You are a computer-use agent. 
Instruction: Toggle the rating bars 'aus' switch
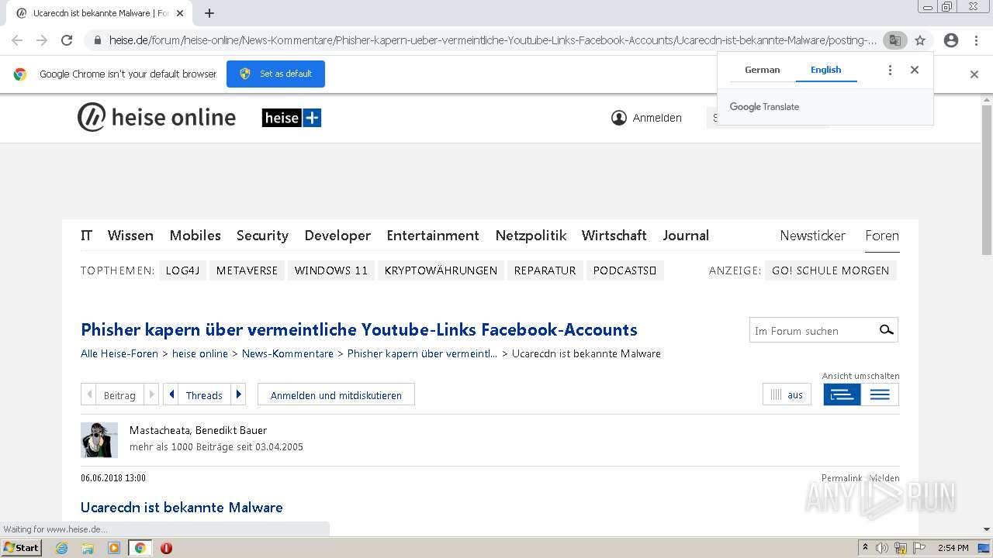(x=787, y=394)
